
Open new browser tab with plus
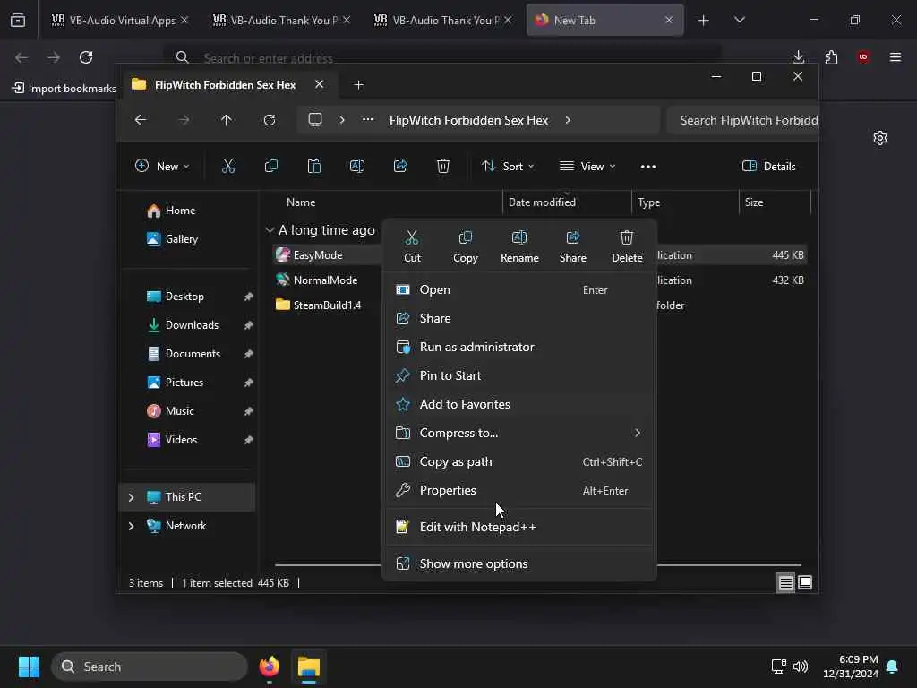(x=704, y=21)
